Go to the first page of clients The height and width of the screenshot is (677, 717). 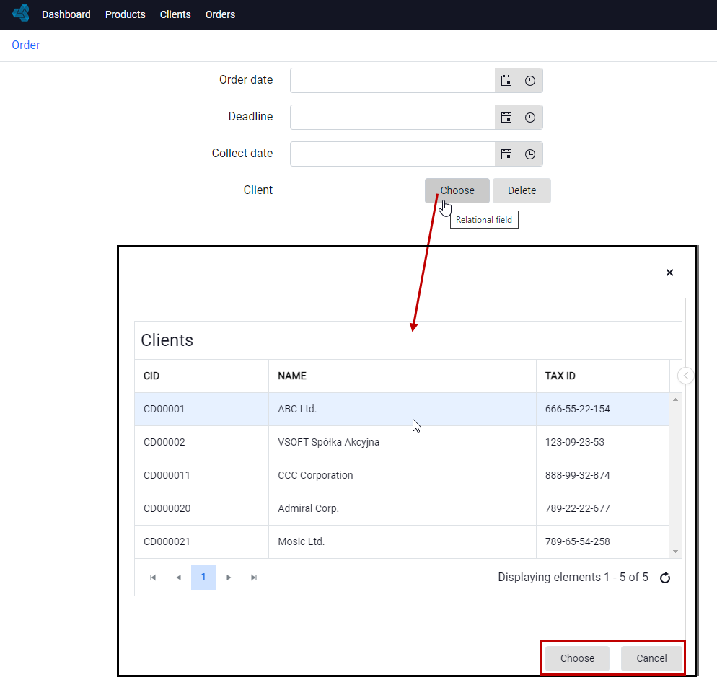153,578
